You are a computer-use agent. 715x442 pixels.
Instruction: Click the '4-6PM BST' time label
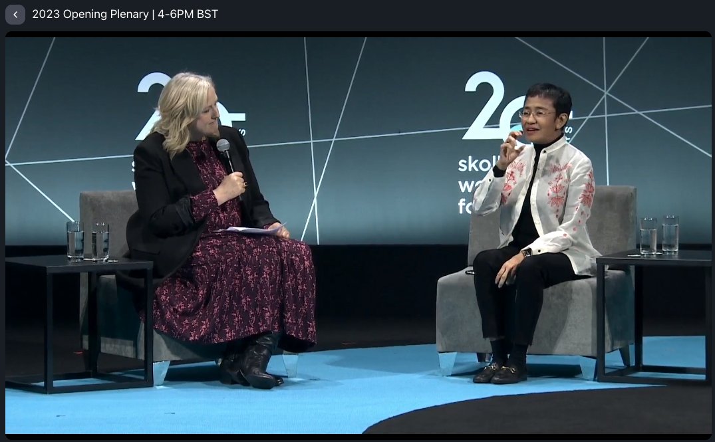[186, 14]
